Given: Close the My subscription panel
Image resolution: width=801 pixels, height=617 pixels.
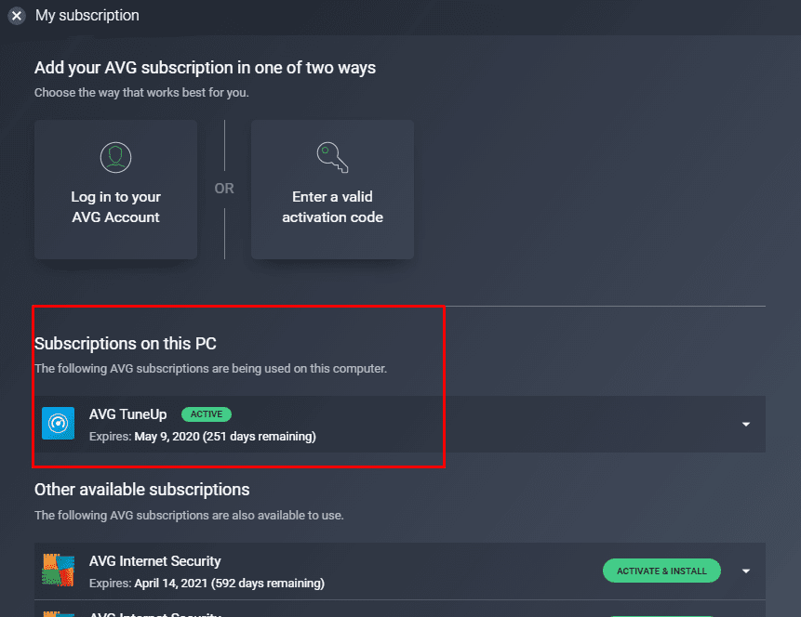Looking at the screenshot, I should (17, 16).
